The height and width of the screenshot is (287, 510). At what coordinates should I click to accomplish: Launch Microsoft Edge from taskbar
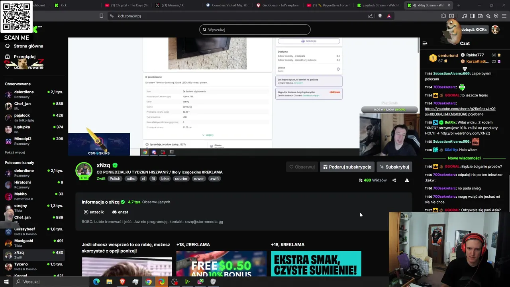pyautogui.click(x=96, y=282)
